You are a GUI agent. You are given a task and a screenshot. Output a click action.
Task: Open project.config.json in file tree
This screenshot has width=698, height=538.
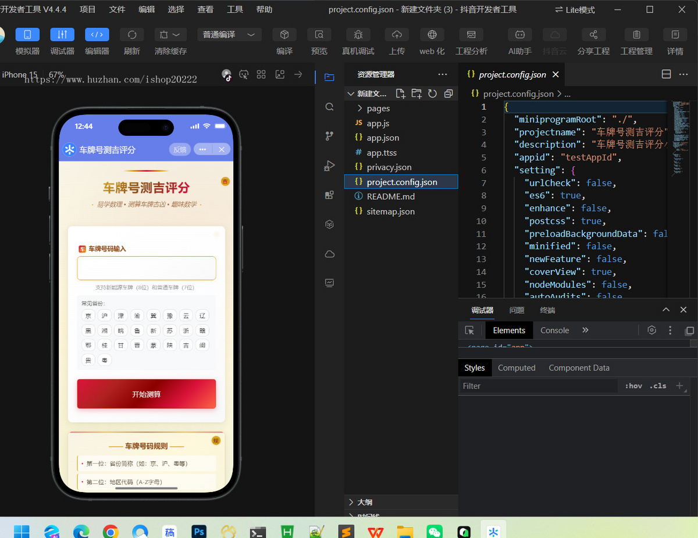coord(401,182)
